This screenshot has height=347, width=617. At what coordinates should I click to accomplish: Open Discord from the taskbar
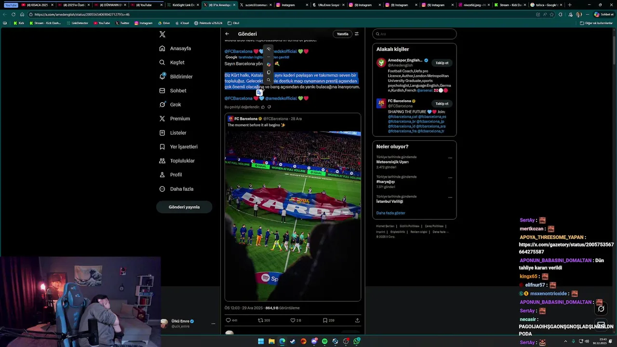click(x=314, y=341)
